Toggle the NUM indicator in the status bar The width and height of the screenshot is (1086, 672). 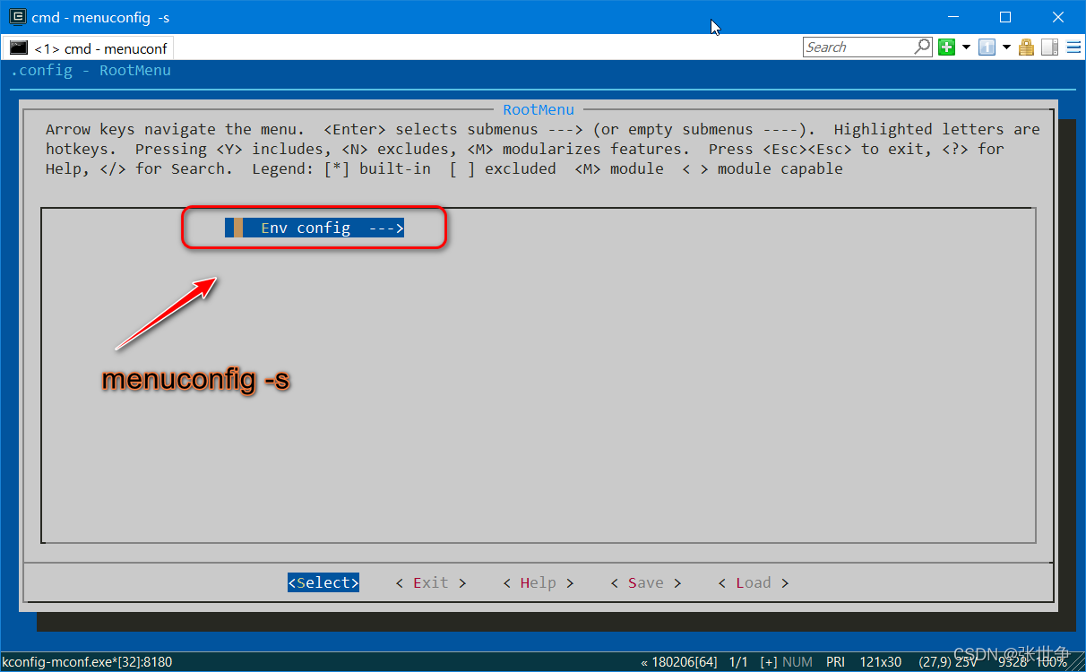797,661
